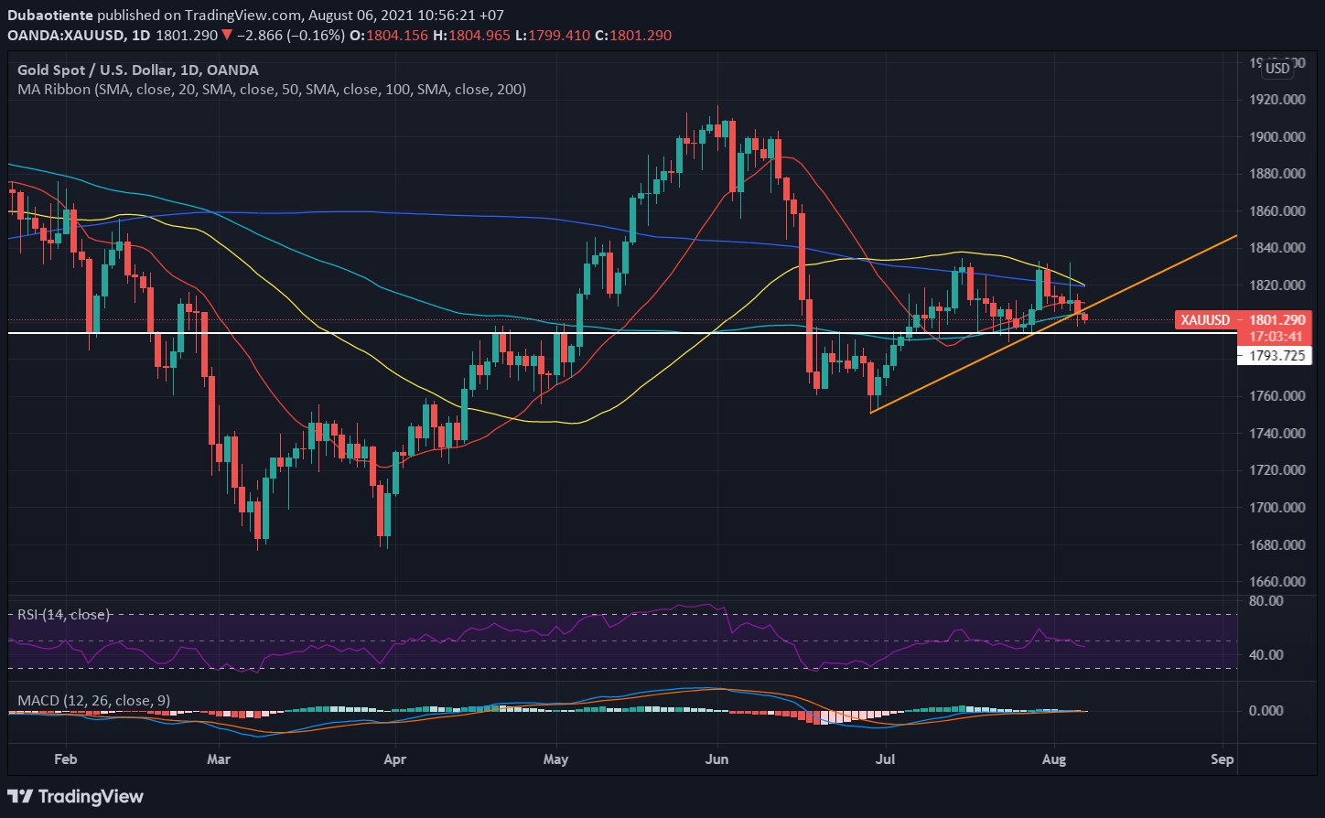Screen dimensions: 1325x818
Task: Click the MA Ribbon indicator legend
Action: (272, 90)
